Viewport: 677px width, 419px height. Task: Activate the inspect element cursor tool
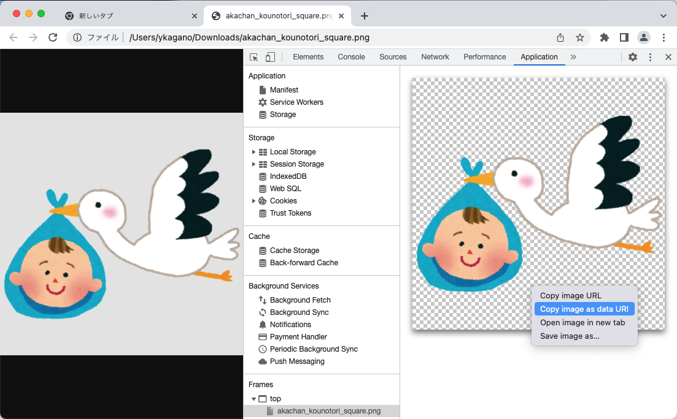pyautogui.click(x=254, y=56)
